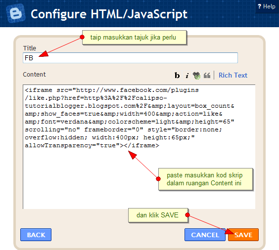Click the Title input field
279x250 pixels.
pos(130,58)
